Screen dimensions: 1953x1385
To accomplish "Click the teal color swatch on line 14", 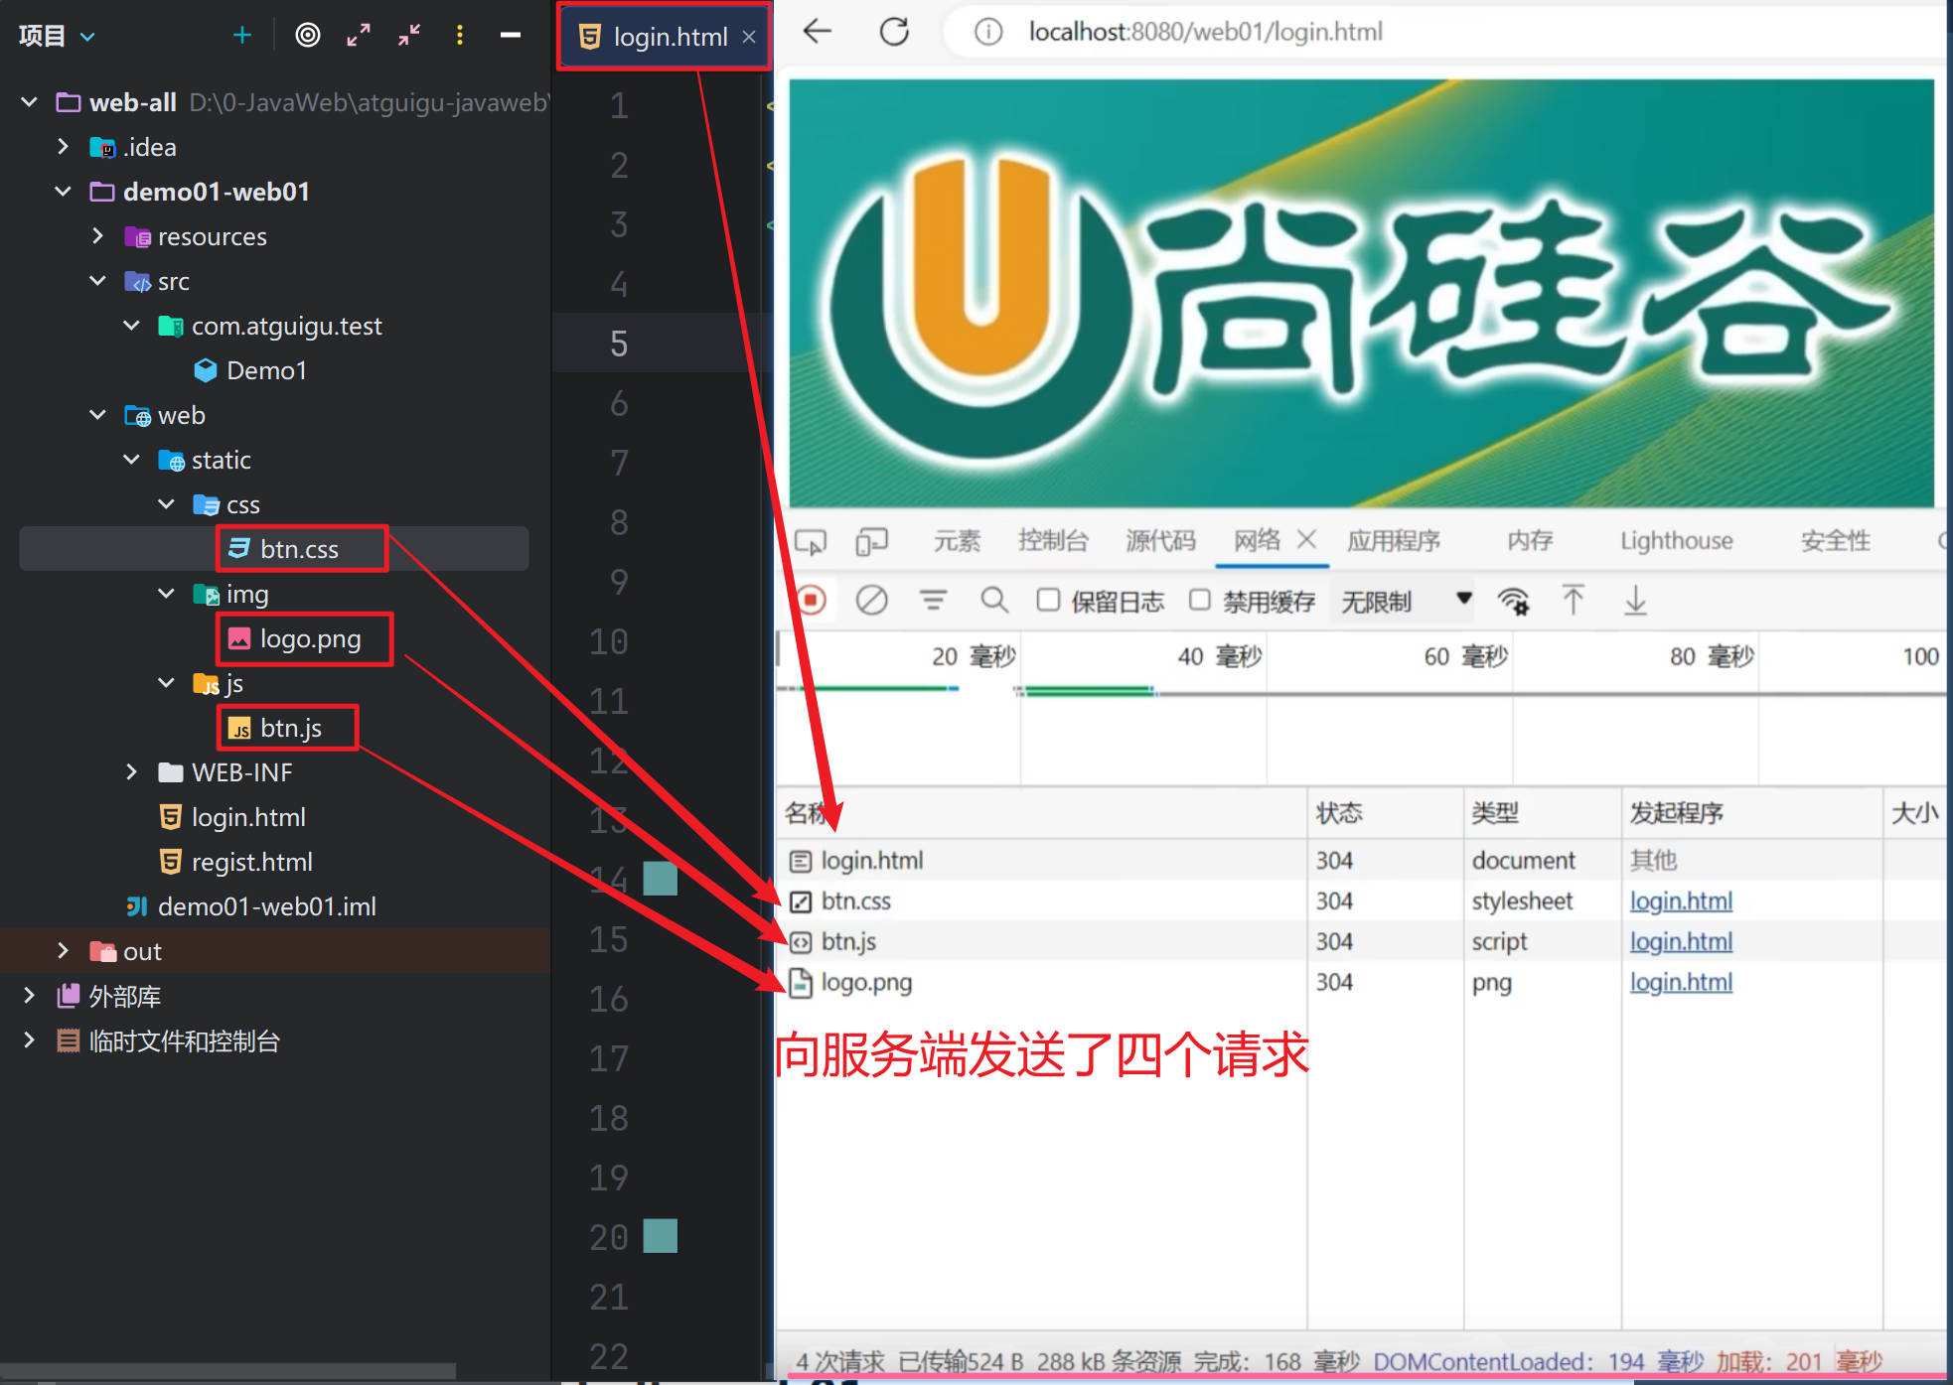I will pyautogui.click(x=660, y=879).
